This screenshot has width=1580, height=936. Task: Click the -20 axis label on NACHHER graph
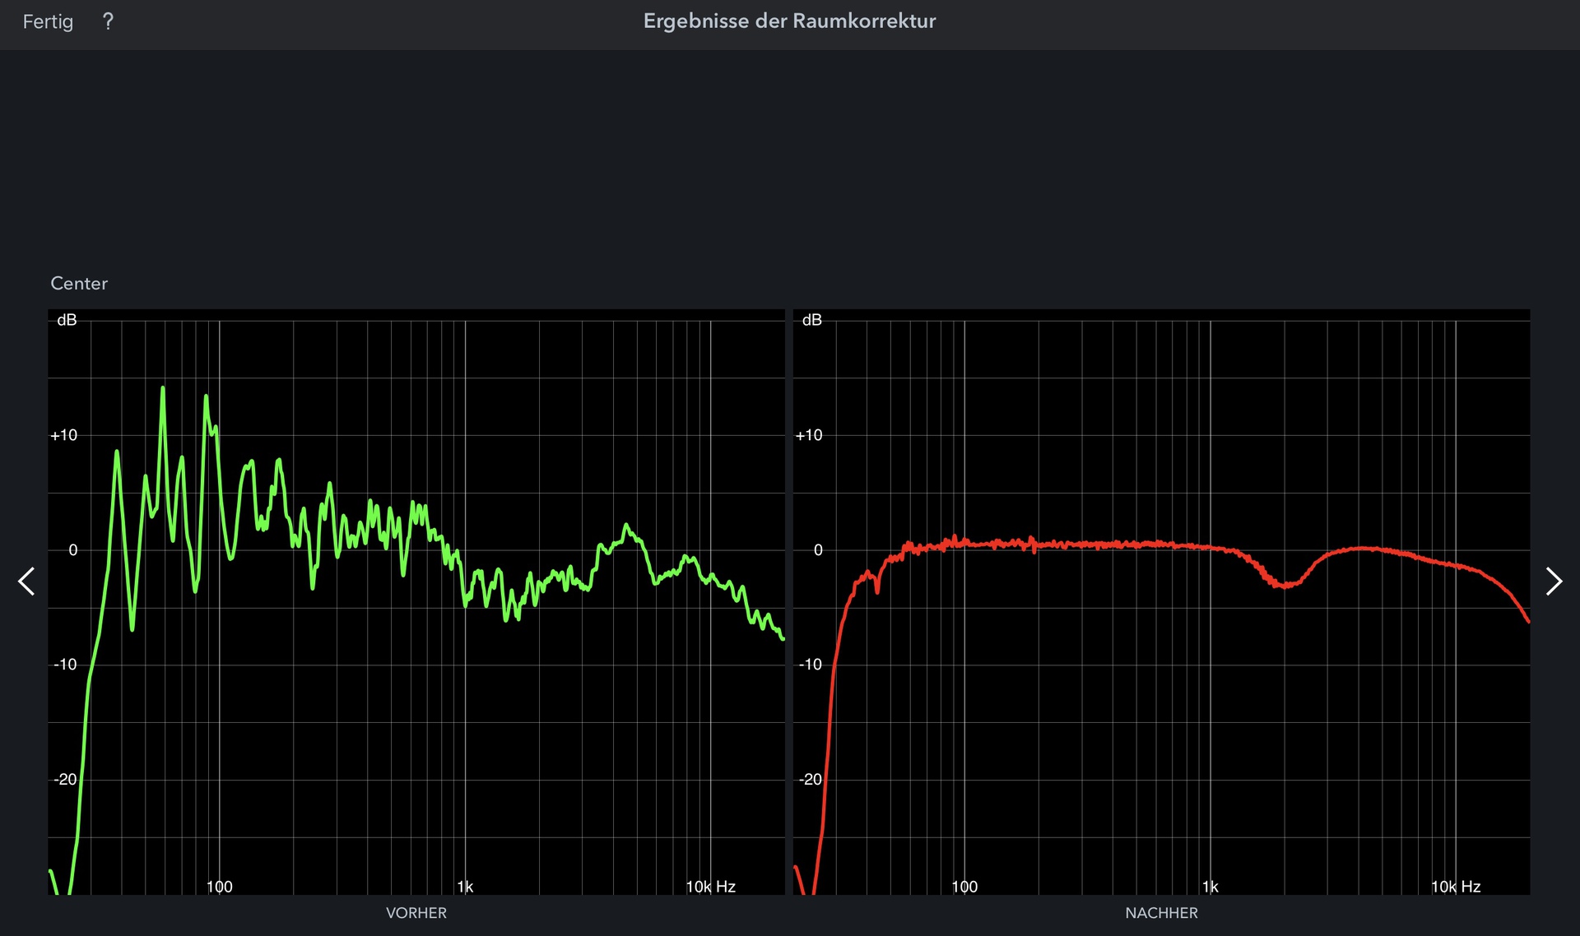point(810,779)
